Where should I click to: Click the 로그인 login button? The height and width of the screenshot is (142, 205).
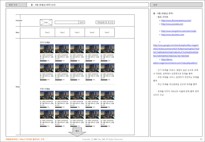110,22
